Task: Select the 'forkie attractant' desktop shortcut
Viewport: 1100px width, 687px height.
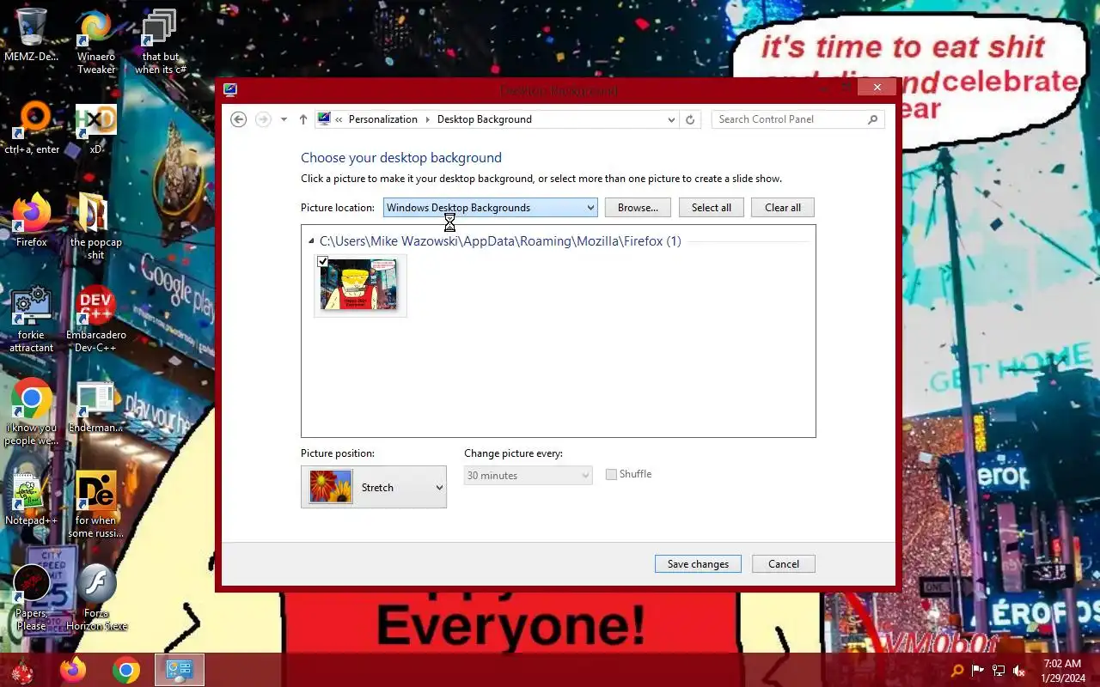Action: [32, 319]
